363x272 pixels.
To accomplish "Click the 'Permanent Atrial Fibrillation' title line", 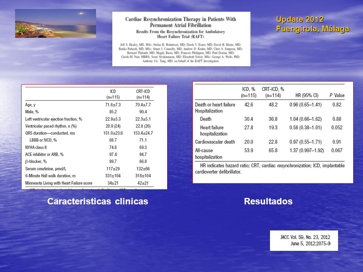I will click(x=181, y=25).
